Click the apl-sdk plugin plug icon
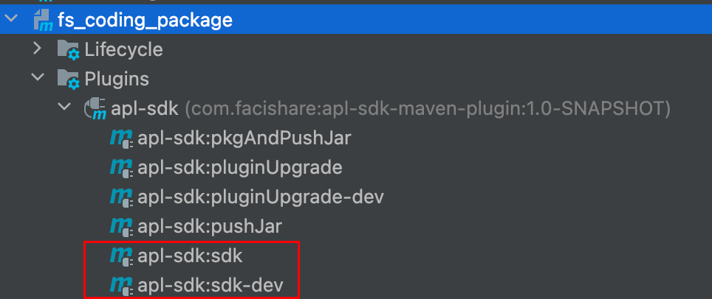712x299 pixels. (96, 109)
